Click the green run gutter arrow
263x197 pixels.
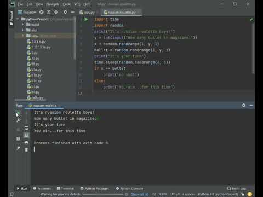click(x=86, y=19)
